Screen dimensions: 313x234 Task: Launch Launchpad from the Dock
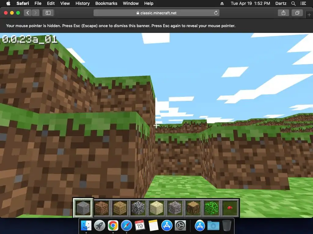pyautogui.click(x=100, y=226)
